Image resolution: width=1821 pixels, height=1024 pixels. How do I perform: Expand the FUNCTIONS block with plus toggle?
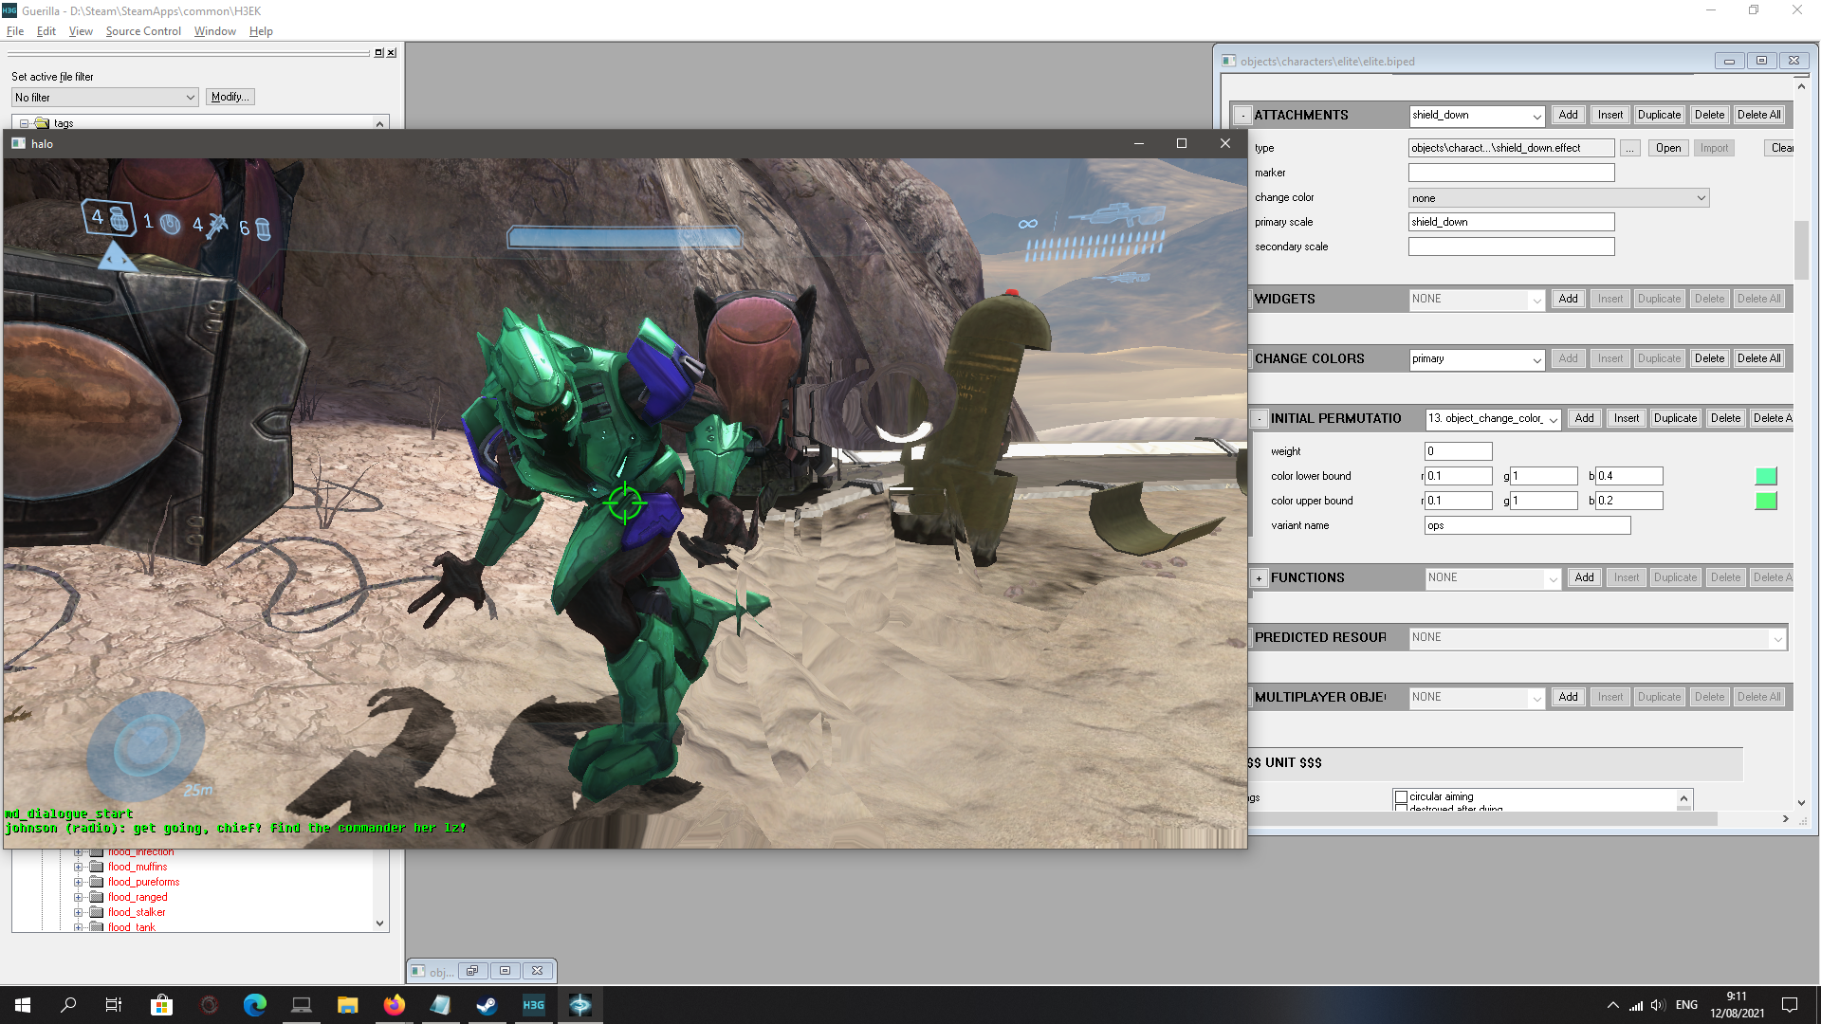click(1259, 578)
